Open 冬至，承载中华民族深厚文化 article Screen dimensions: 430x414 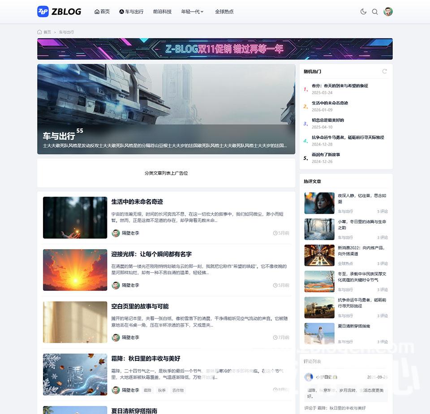coord(362,277)
